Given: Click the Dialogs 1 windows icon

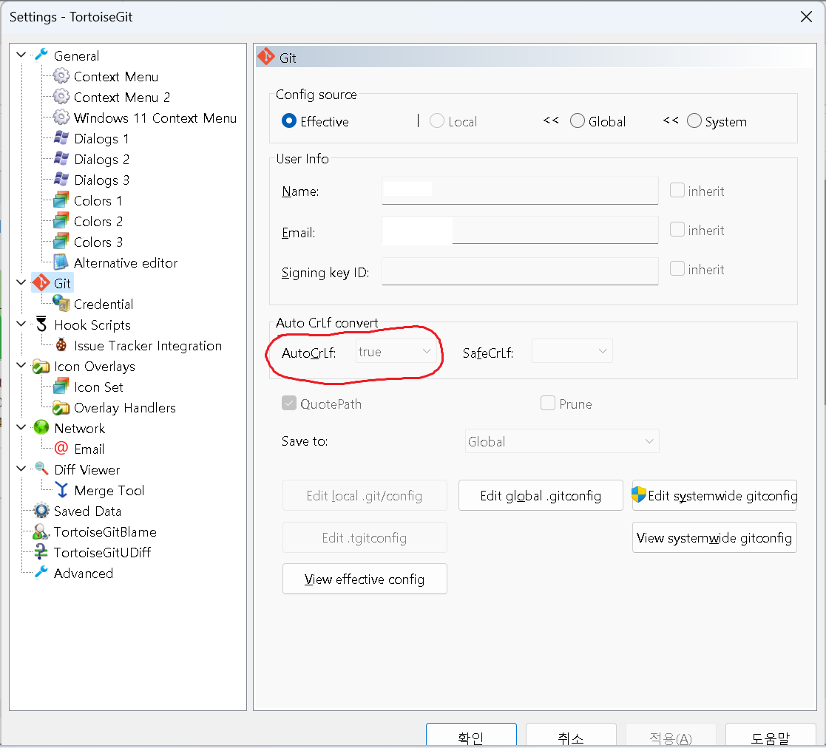Looking at the screenshot, I should (x=61, y=138).
